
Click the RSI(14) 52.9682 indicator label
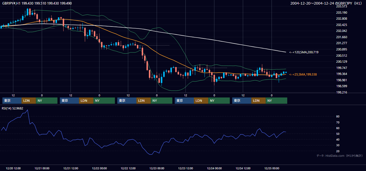pos(13,108)
